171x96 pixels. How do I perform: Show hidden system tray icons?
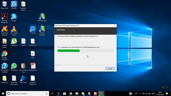[141, 94]
